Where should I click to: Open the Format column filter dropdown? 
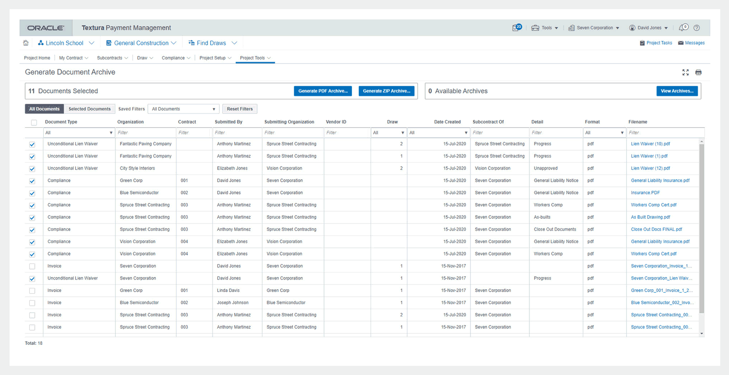pyautogui.click(x=604, y=133)
